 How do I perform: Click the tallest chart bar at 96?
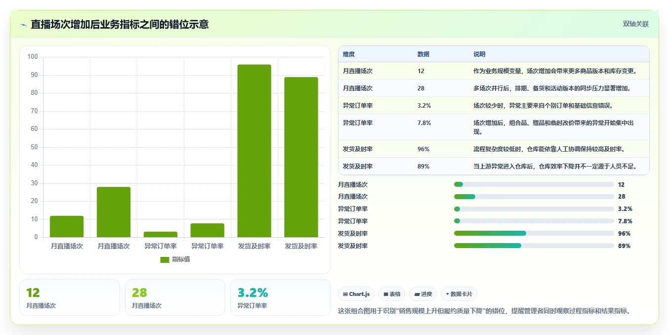click(x=254, y=151)
